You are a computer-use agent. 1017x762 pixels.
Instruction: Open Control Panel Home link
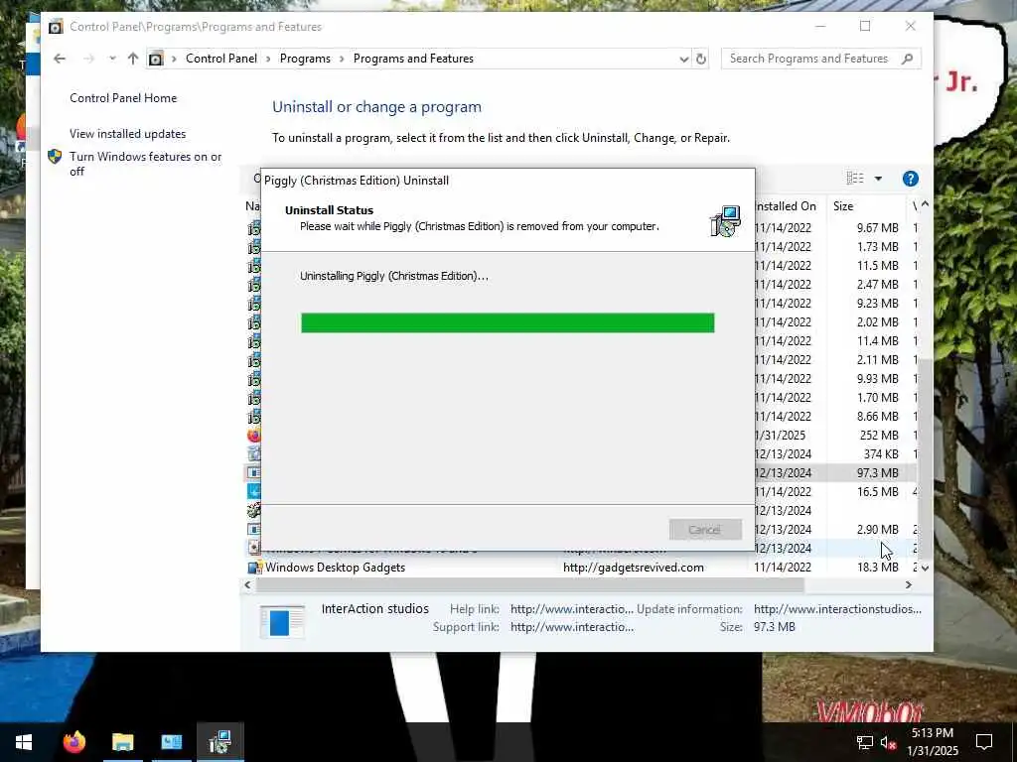tap(123, 98)
